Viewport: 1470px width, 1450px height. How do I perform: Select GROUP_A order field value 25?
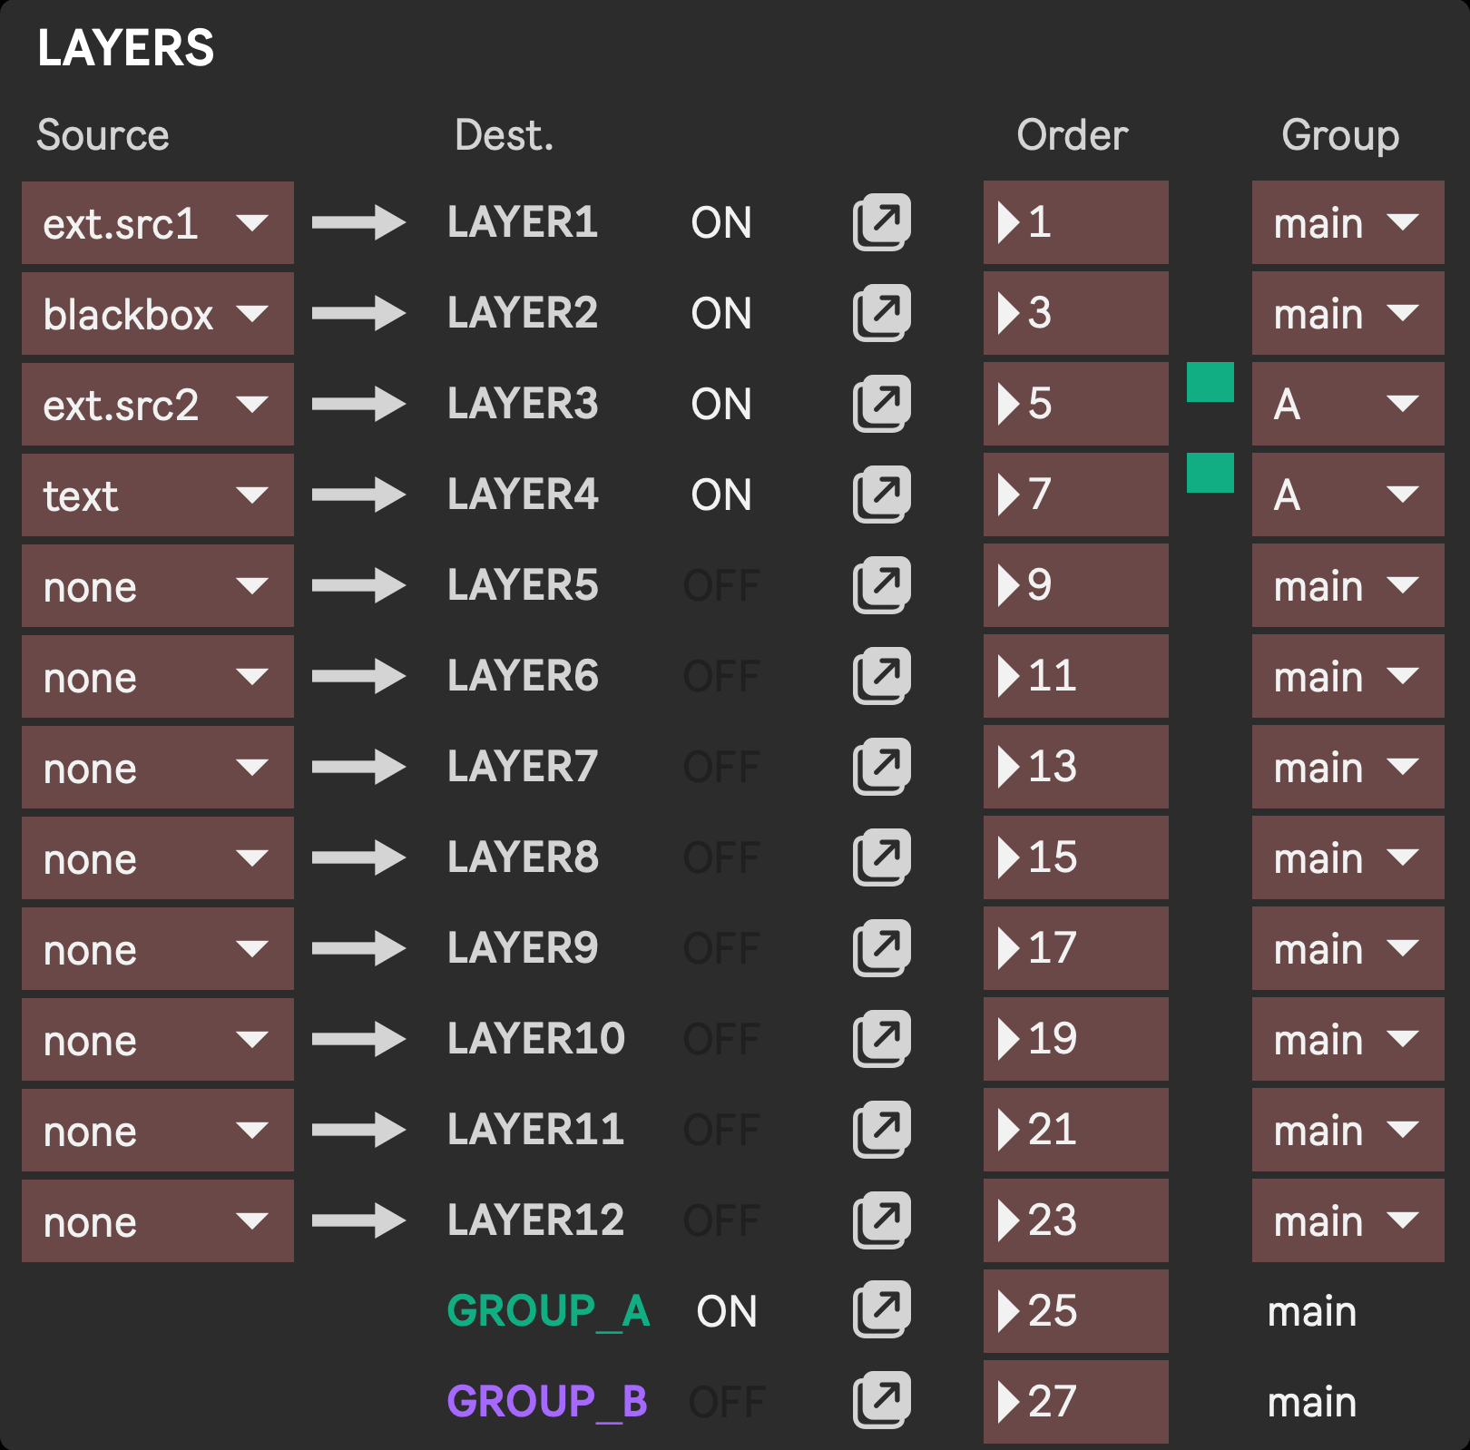coord(1076,1311)
